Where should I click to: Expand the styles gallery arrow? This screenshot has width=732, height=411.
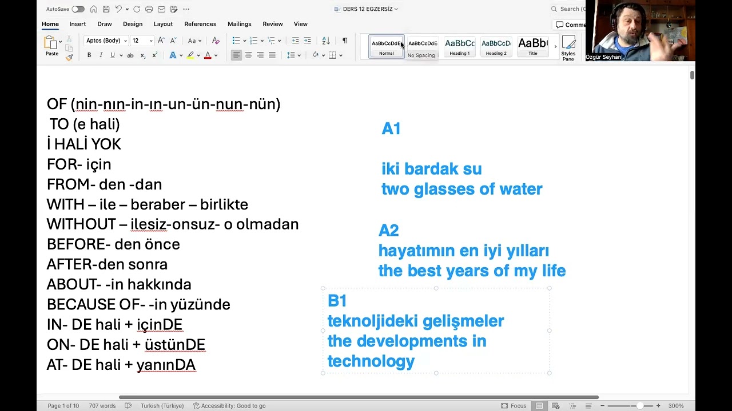555,47
